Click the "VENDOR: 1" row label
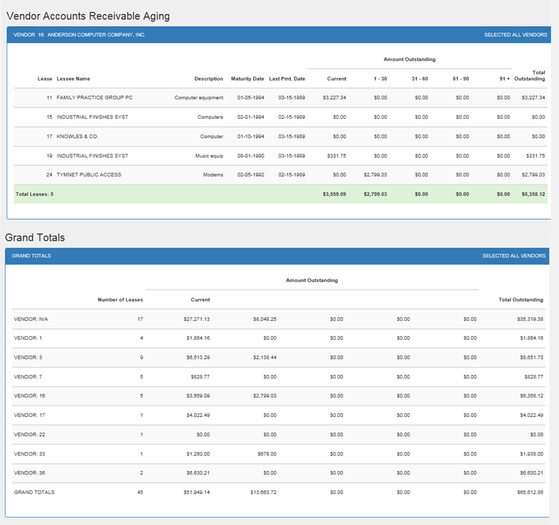Screen dimensions: 559x525 click(x=28, y=338)
